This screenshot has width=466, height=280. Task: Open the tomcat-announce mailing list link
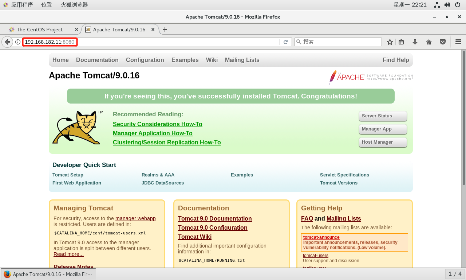pos(321,237)
